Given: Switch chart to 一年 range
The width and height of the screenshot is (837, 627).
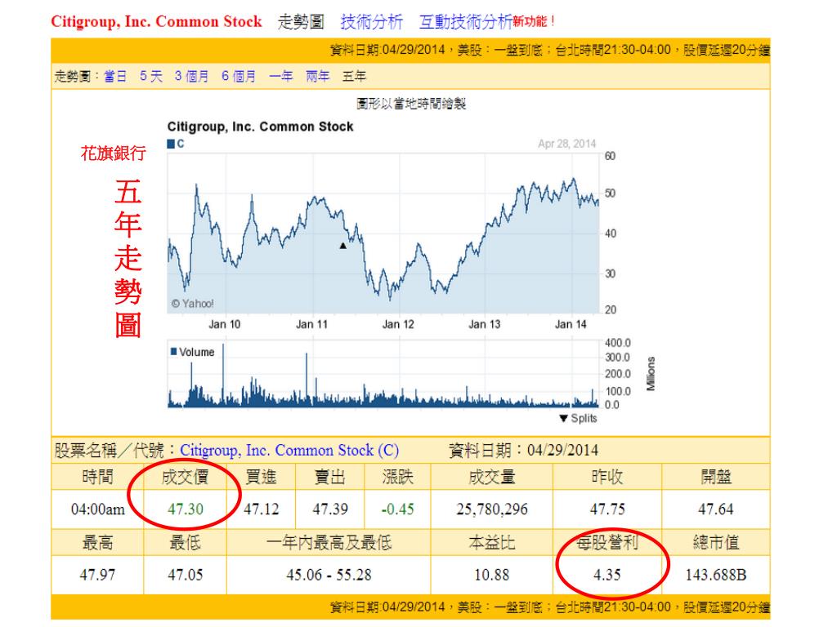Looking at the screenshot, I should (x=281, y=76).
